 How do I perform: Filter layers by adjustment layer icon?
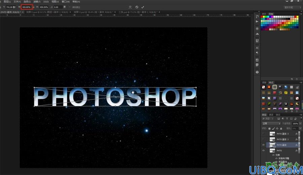(x=283, y=119)
